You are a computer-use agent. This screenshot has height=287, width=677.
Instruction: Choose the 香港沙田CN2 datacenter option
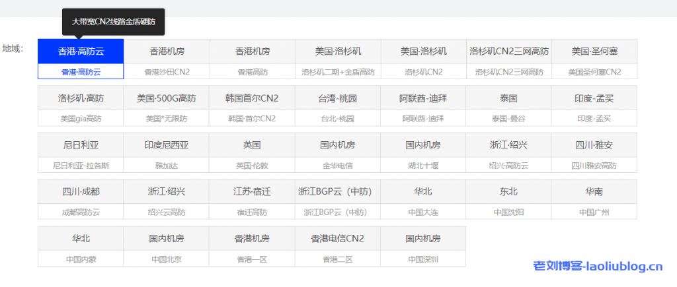point(167,59)
